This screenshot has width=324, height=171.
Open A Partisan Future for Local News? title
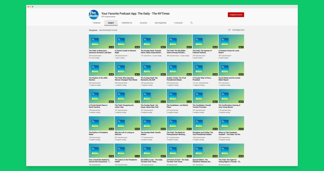(229, 52)
